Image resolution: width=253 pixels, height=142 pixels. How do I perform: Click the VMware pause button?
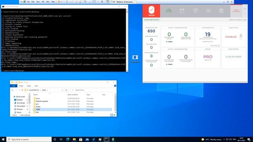pos(59,2)
